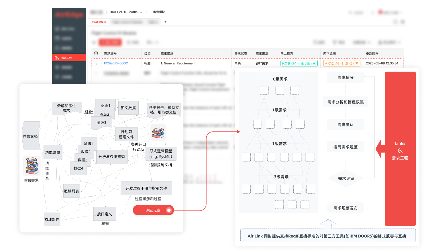Select the 1. General Requirement description cell
This screenshot has width=424, height=252.
click(178, 63)
